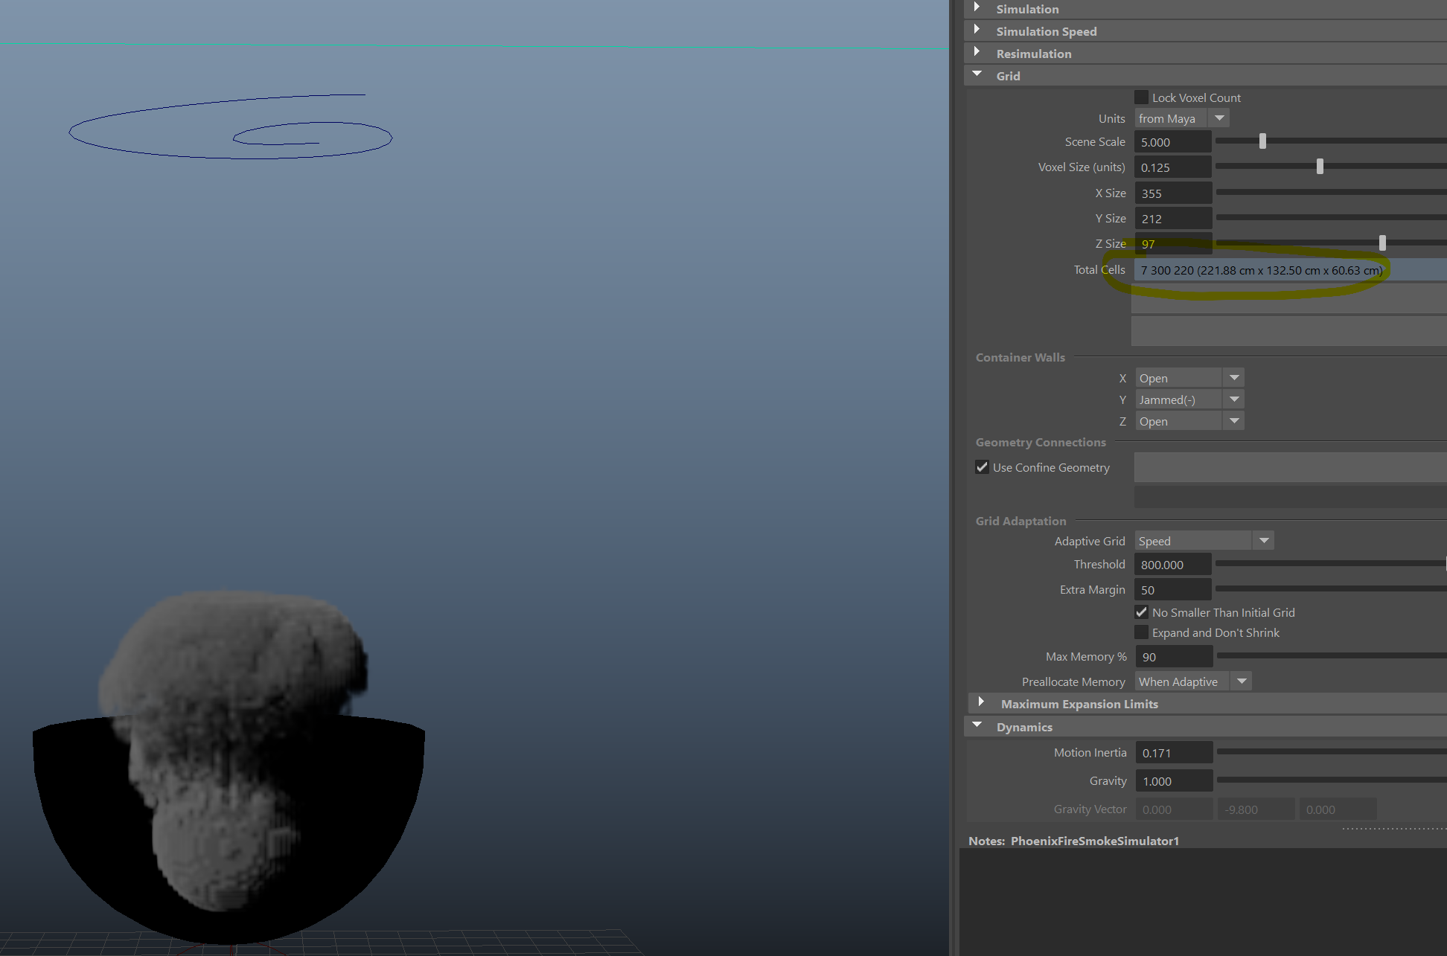
Task: Toggle Lock Voxel Count checkbox
Action: tap(1141, 97)
